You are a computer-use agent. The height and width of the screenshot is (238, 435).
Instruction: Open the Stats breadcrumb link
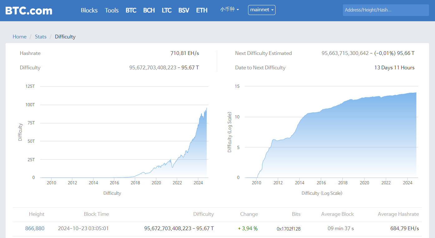point(41,37)
